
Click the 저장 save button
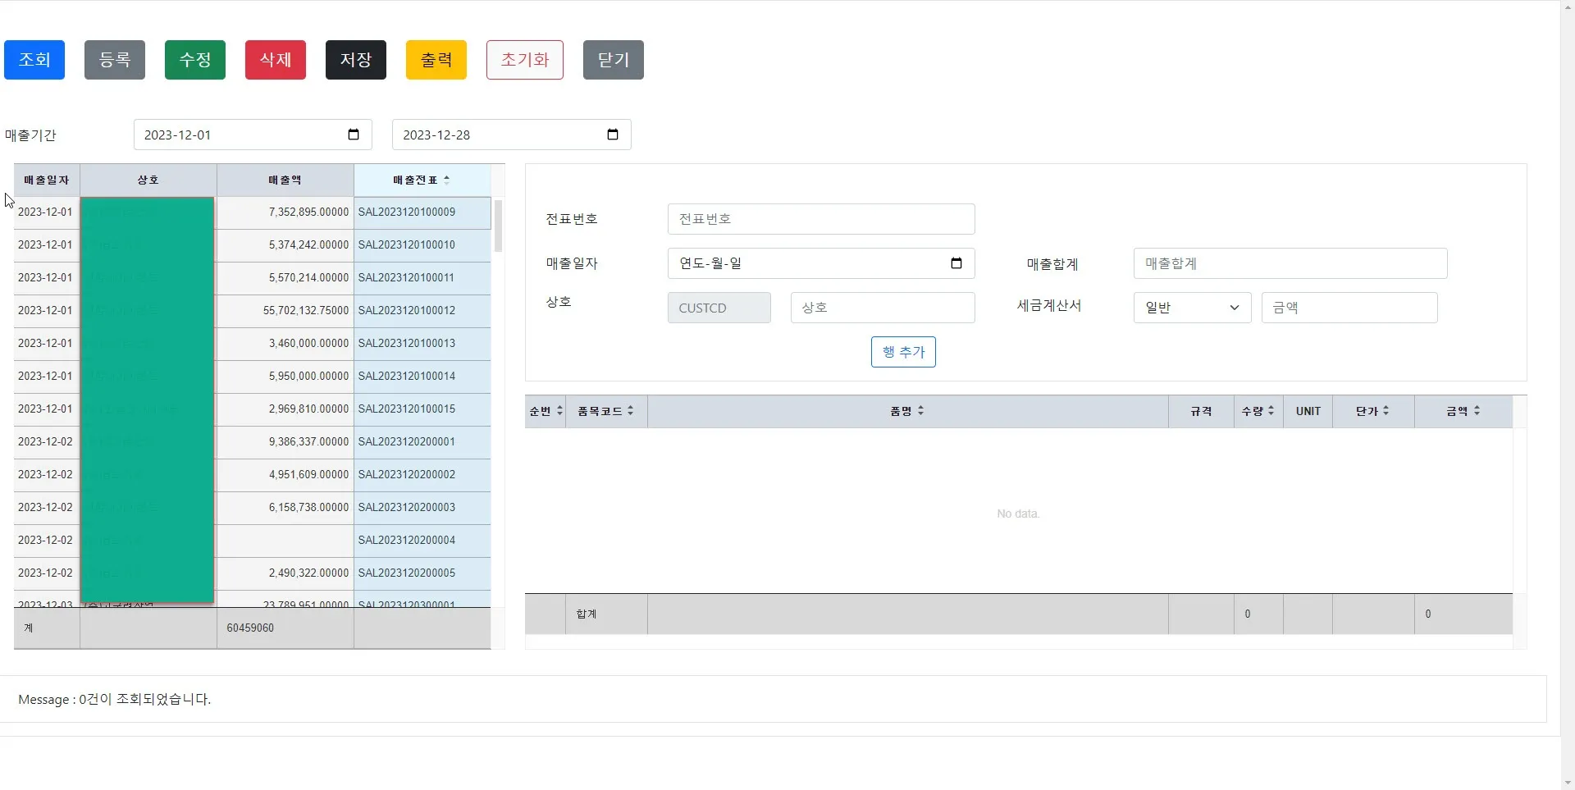tap(356, 60)
